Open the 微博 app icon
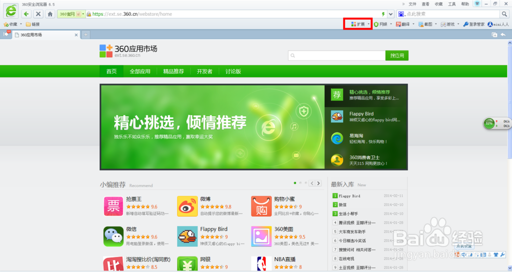512x272 pixels. tap(187, 206)
